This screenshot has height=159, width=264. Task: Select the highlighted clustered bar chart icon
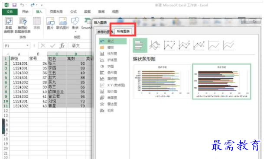coord(140,45)
